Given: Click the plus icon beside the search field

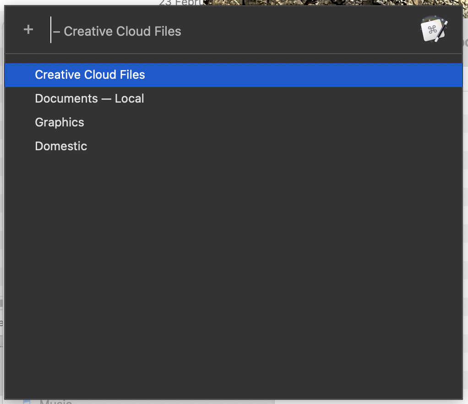Looking at the screenshot, I should (x=28, y=30).
